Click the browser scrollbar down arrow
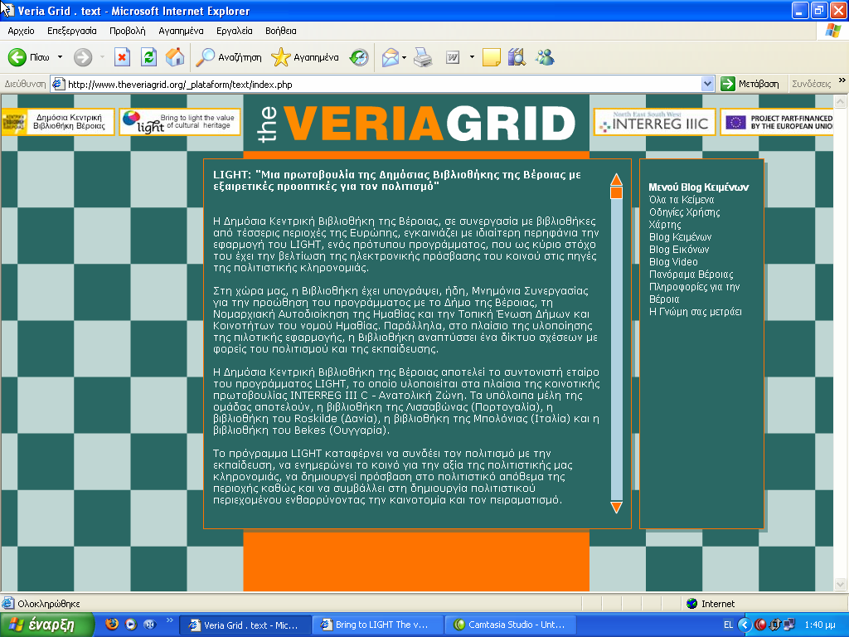Viewport: 849px width, 637px height. point(841,584)
